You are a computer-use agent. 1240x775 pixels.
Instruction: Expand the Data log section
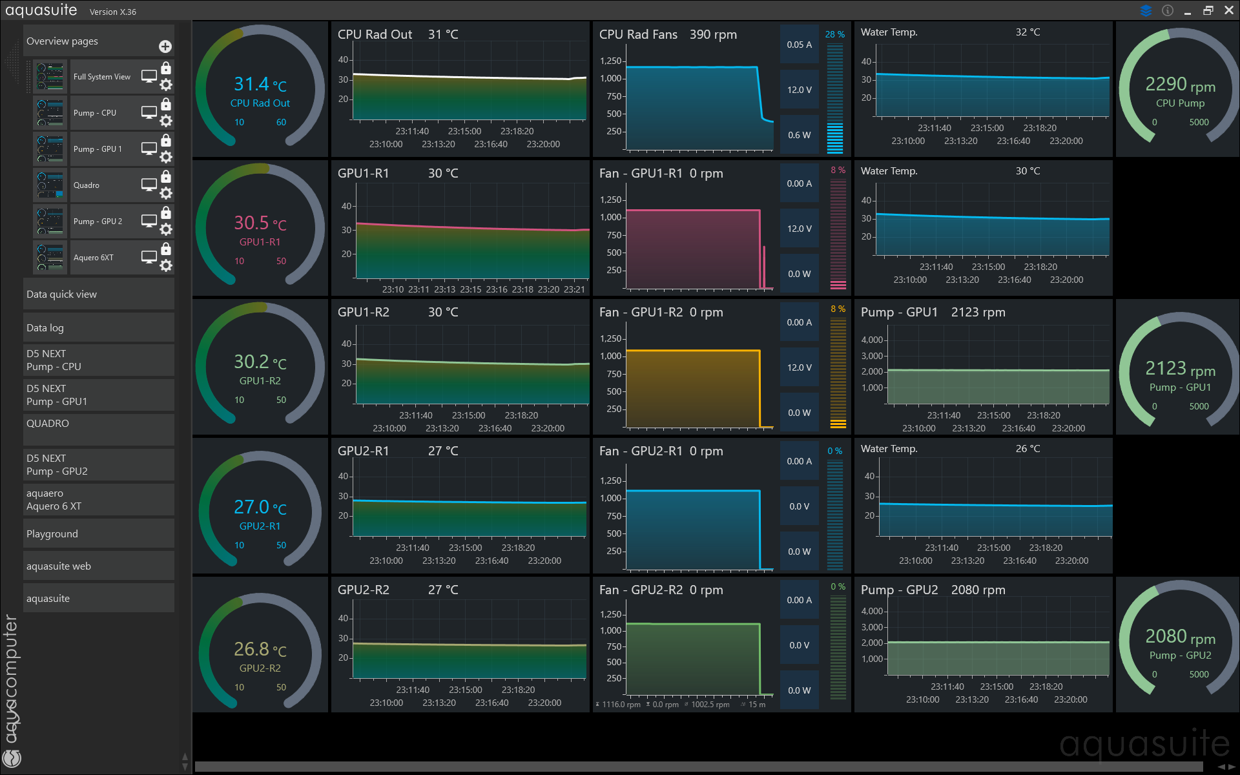99,327
